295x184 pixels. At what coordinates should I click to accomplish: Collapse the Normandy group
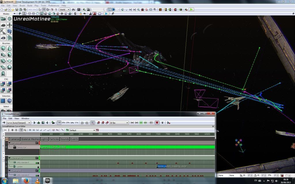9,158
